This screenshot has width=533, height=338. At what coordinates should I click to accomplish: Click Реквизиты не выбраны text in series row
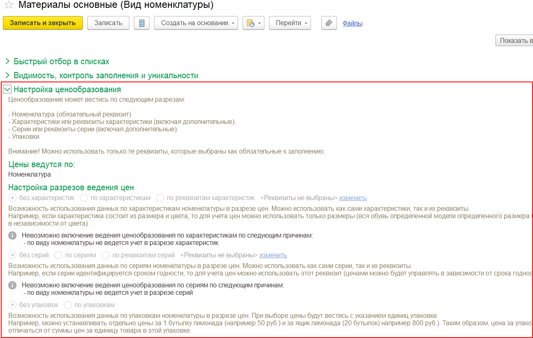(219, 255)
